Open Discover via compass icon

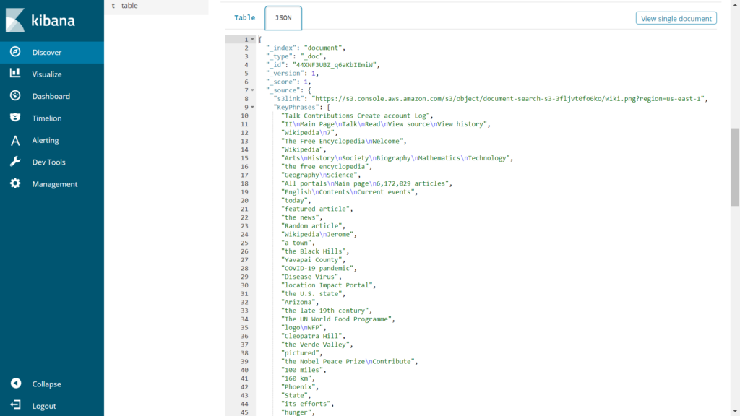coord(15,52)
